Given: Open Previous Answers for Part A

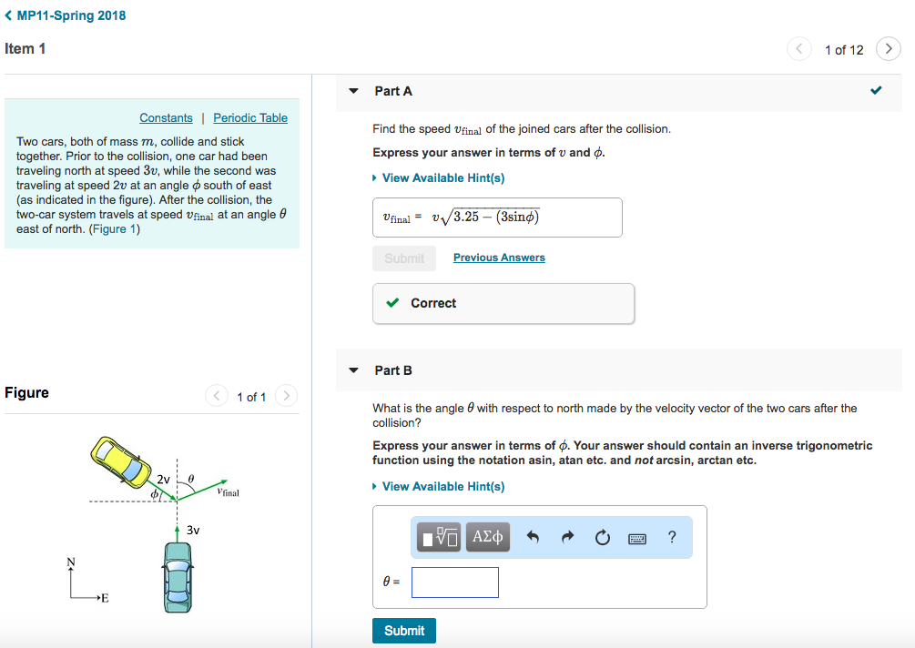Looking at the screenshot, I should 499,258.
